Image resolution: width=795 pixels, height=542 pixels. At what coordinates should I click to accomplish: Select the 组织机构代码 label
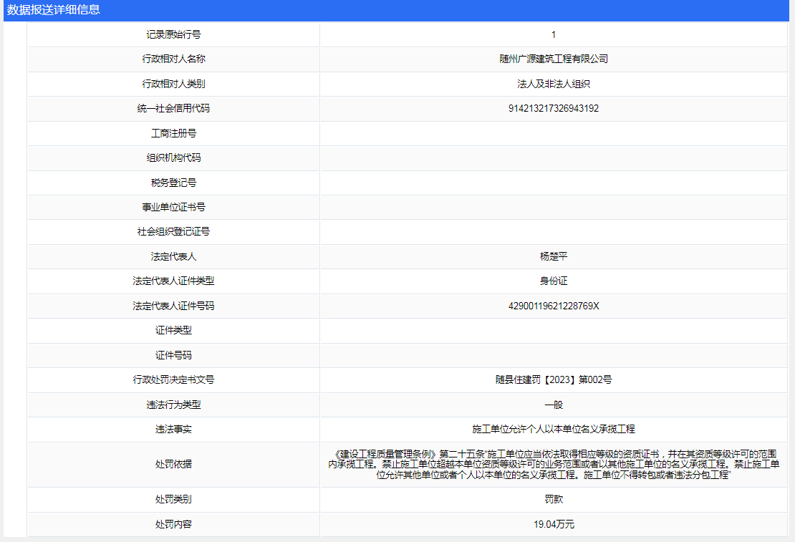(x=173, y=158)
